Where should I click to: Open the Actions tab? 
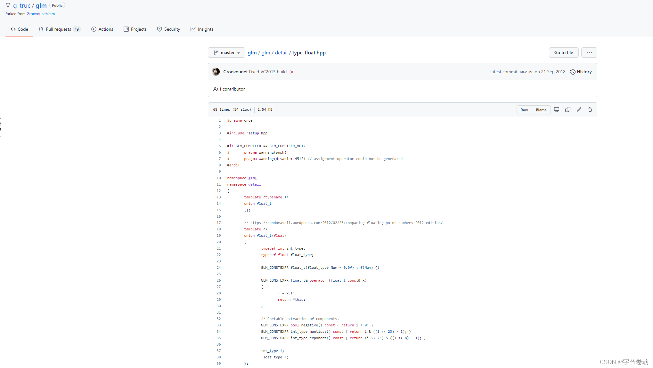[x=102, y=29]
